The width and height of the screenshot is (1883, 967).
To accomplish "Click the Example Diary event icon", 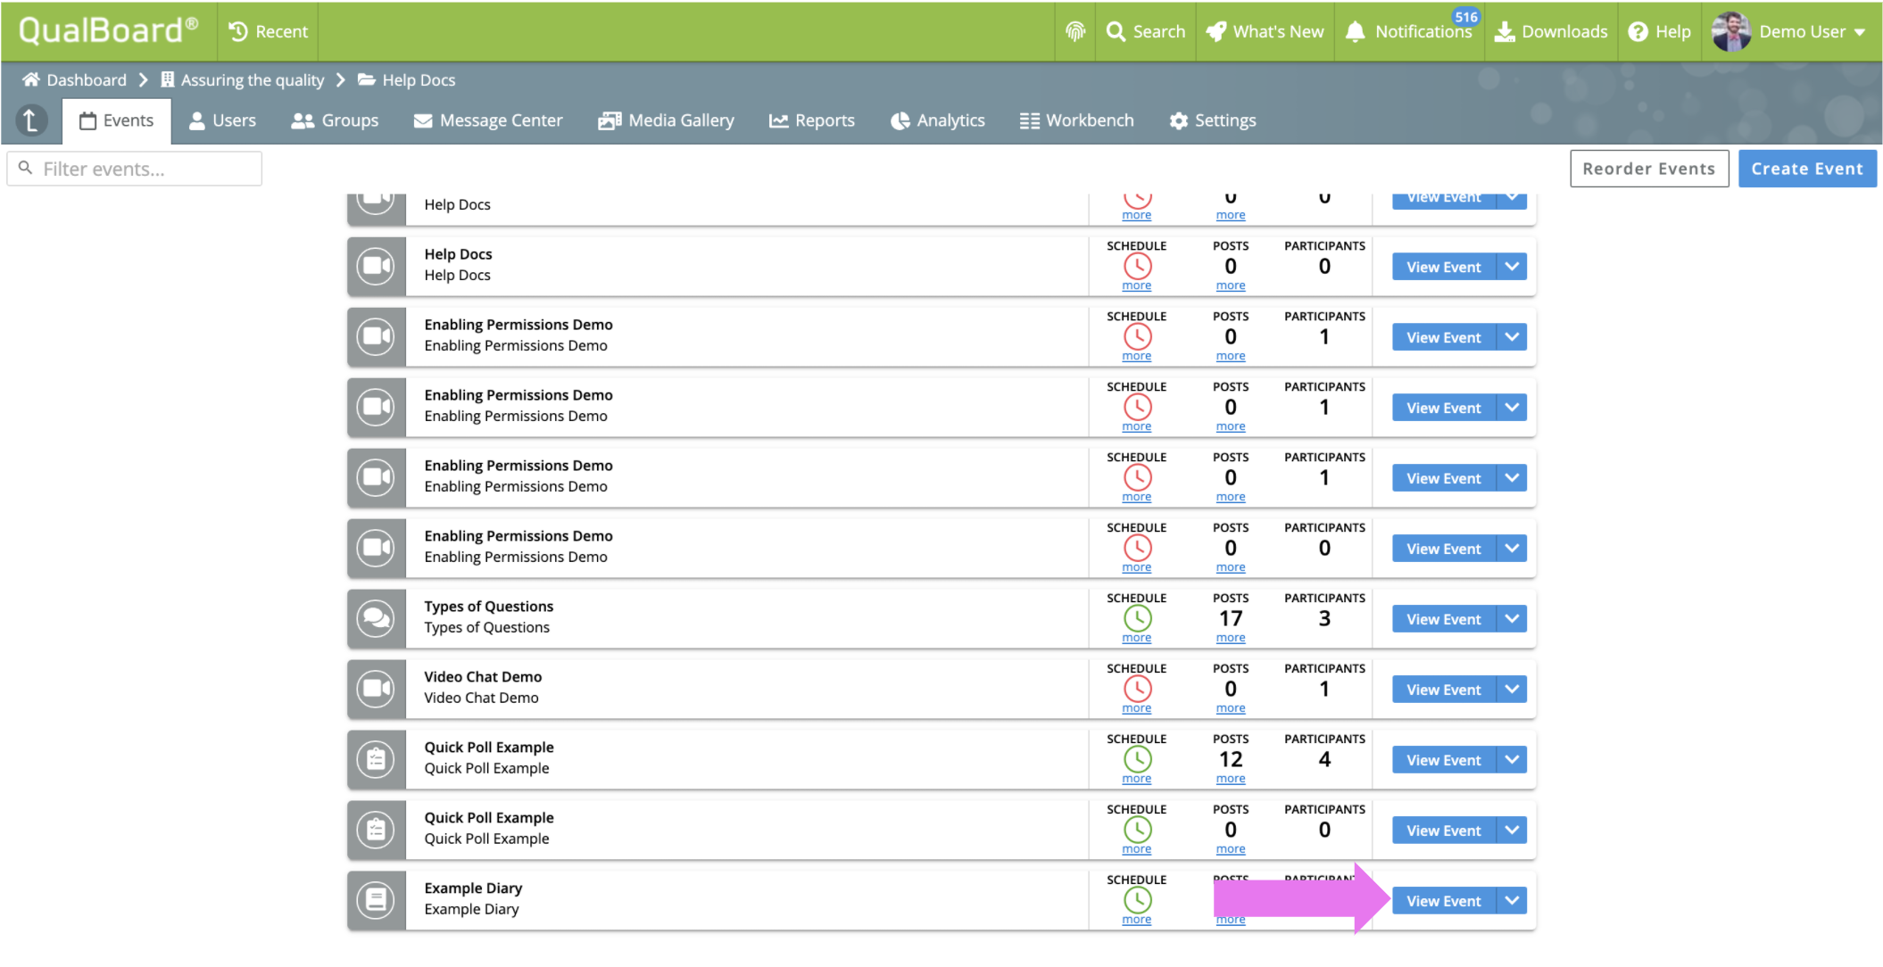I will 376,899.
